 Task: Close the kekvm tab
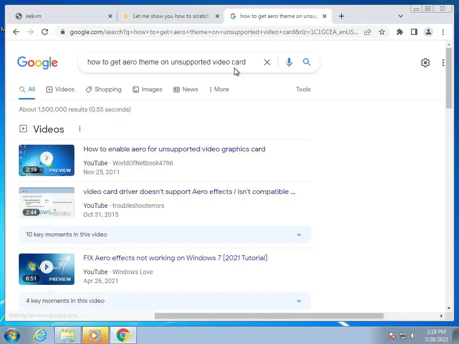pyautogui.click(x=110, y=16)
